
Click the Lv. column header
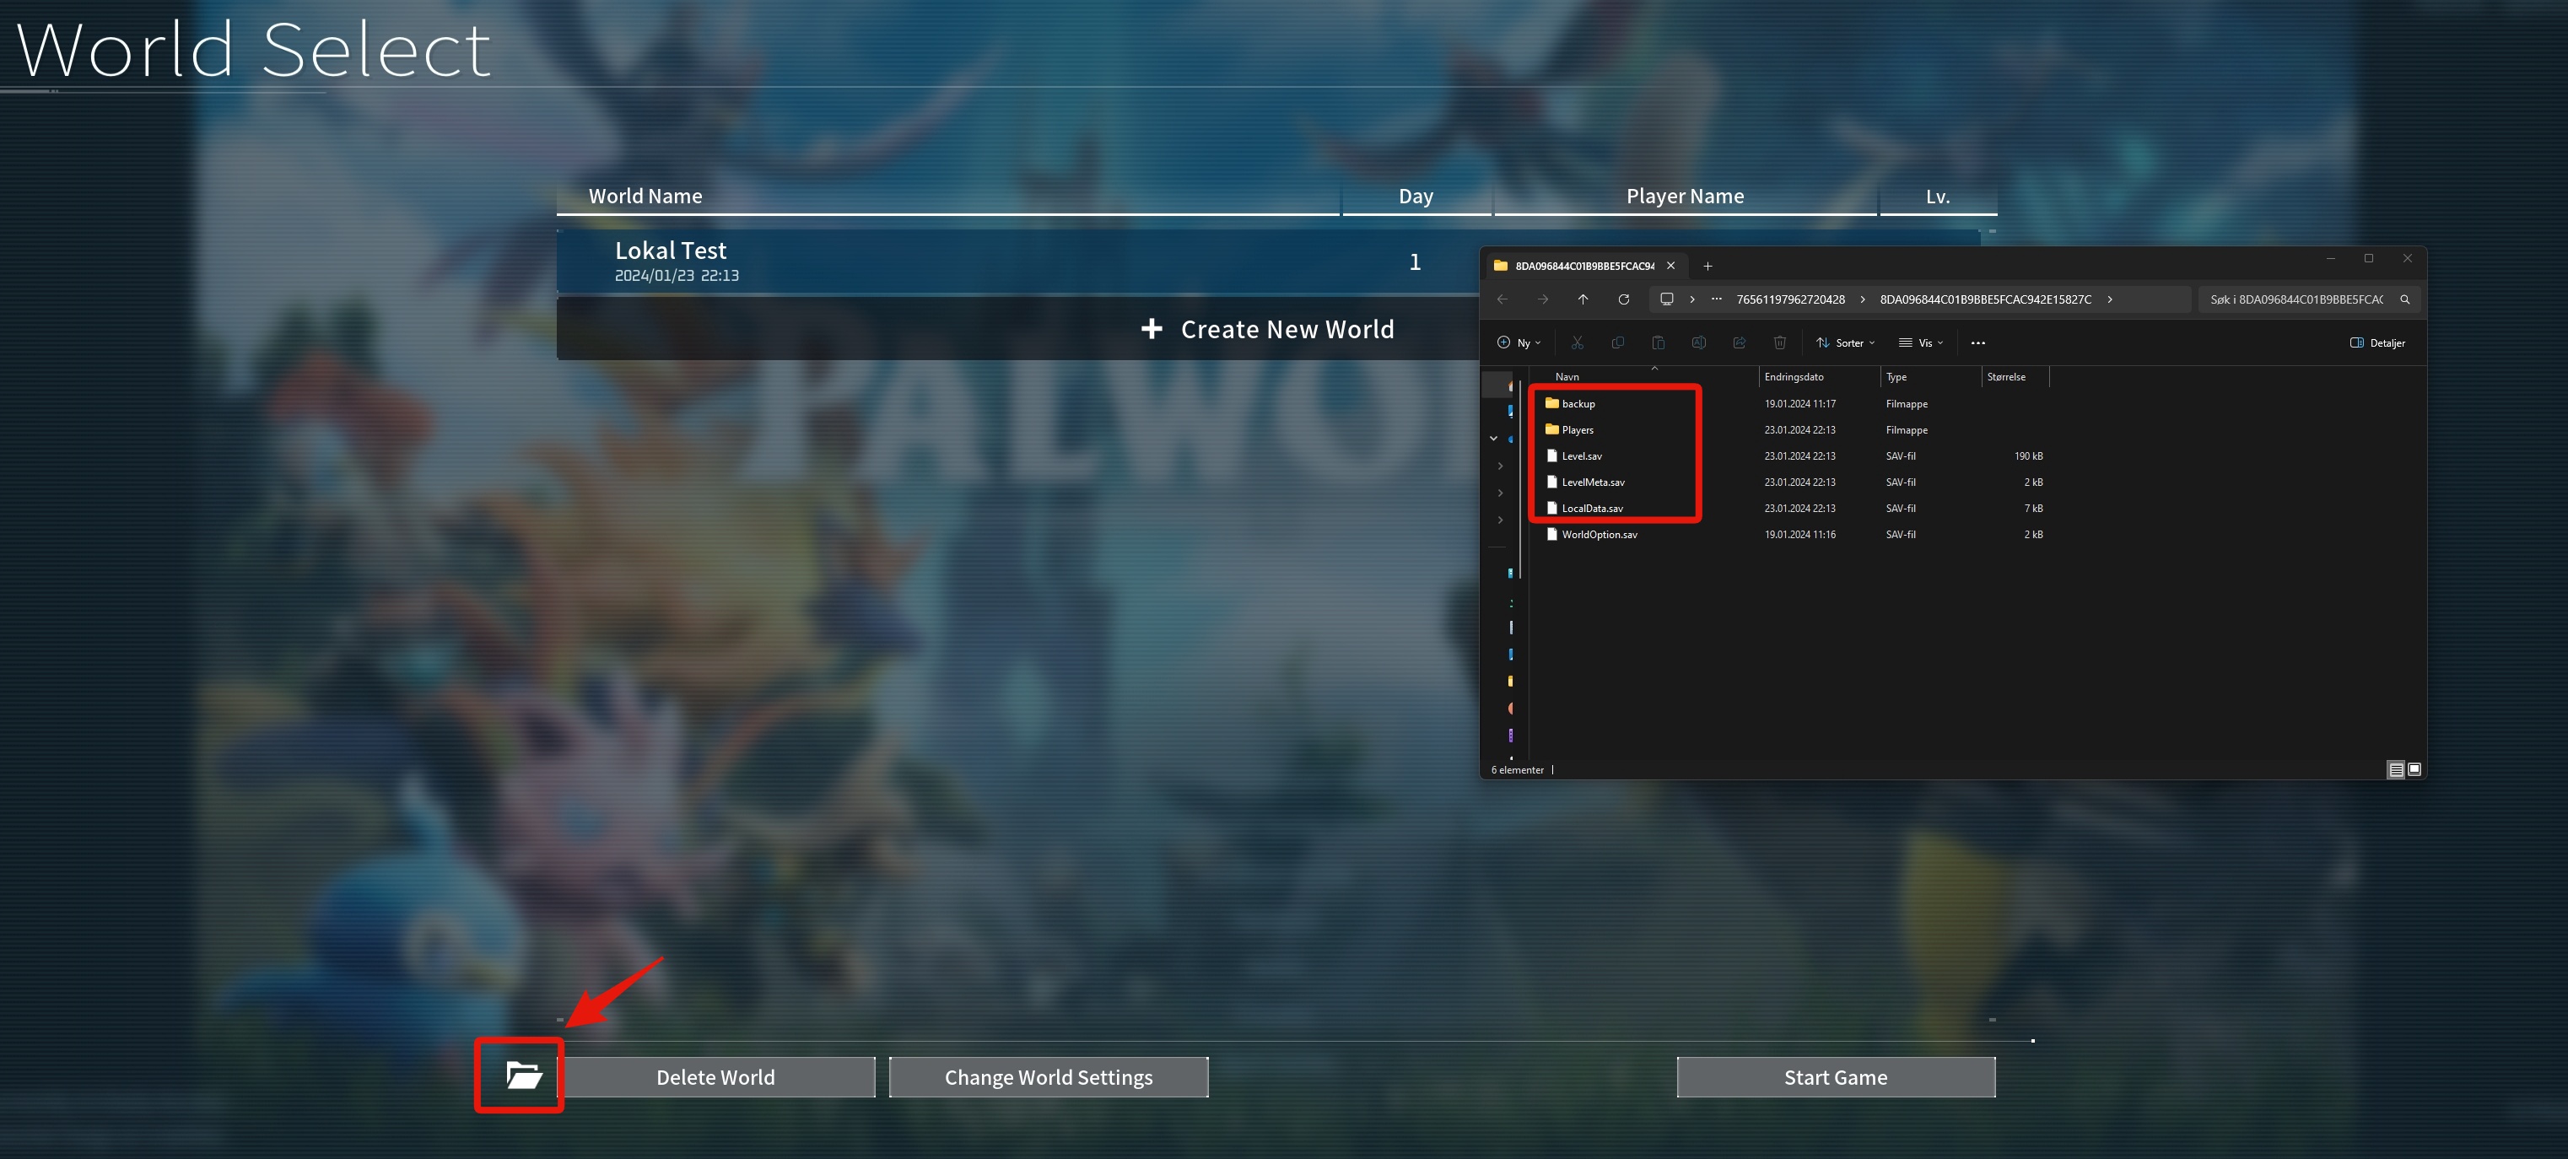[1938, 197]
